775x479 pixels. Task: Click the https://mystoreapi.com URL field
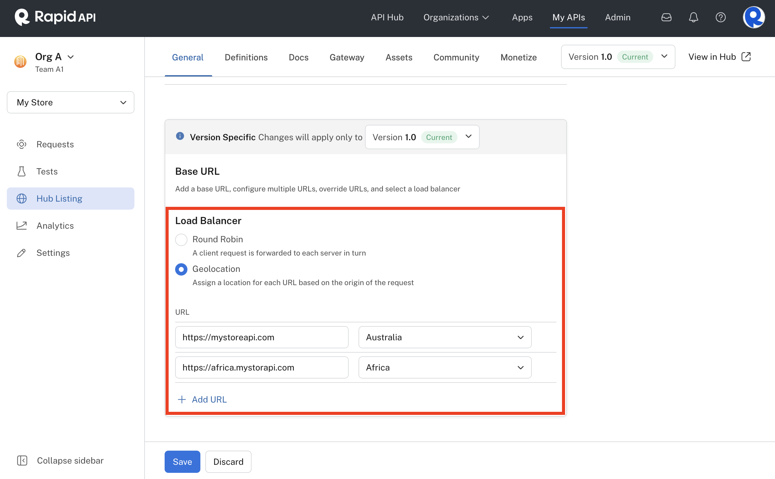click(262, 337)
